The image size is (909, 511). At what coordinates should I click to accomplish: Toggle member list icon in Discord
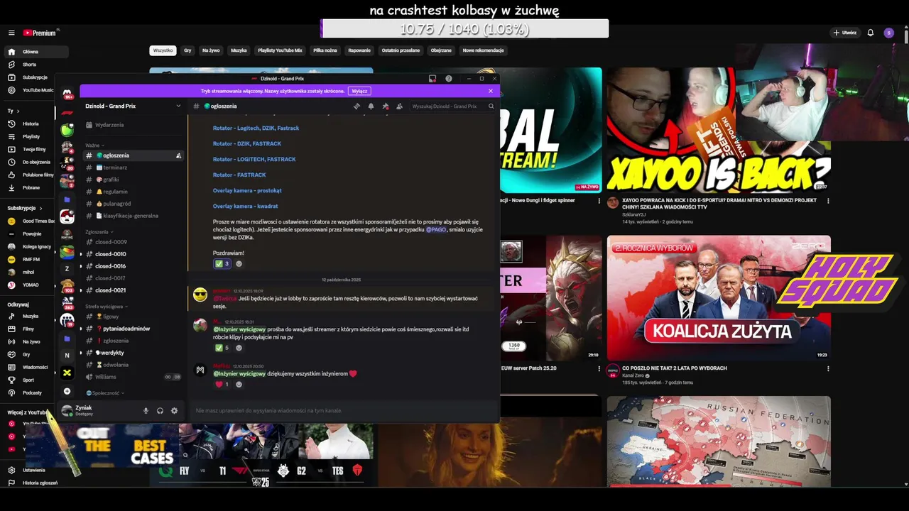tap(399, 106)
